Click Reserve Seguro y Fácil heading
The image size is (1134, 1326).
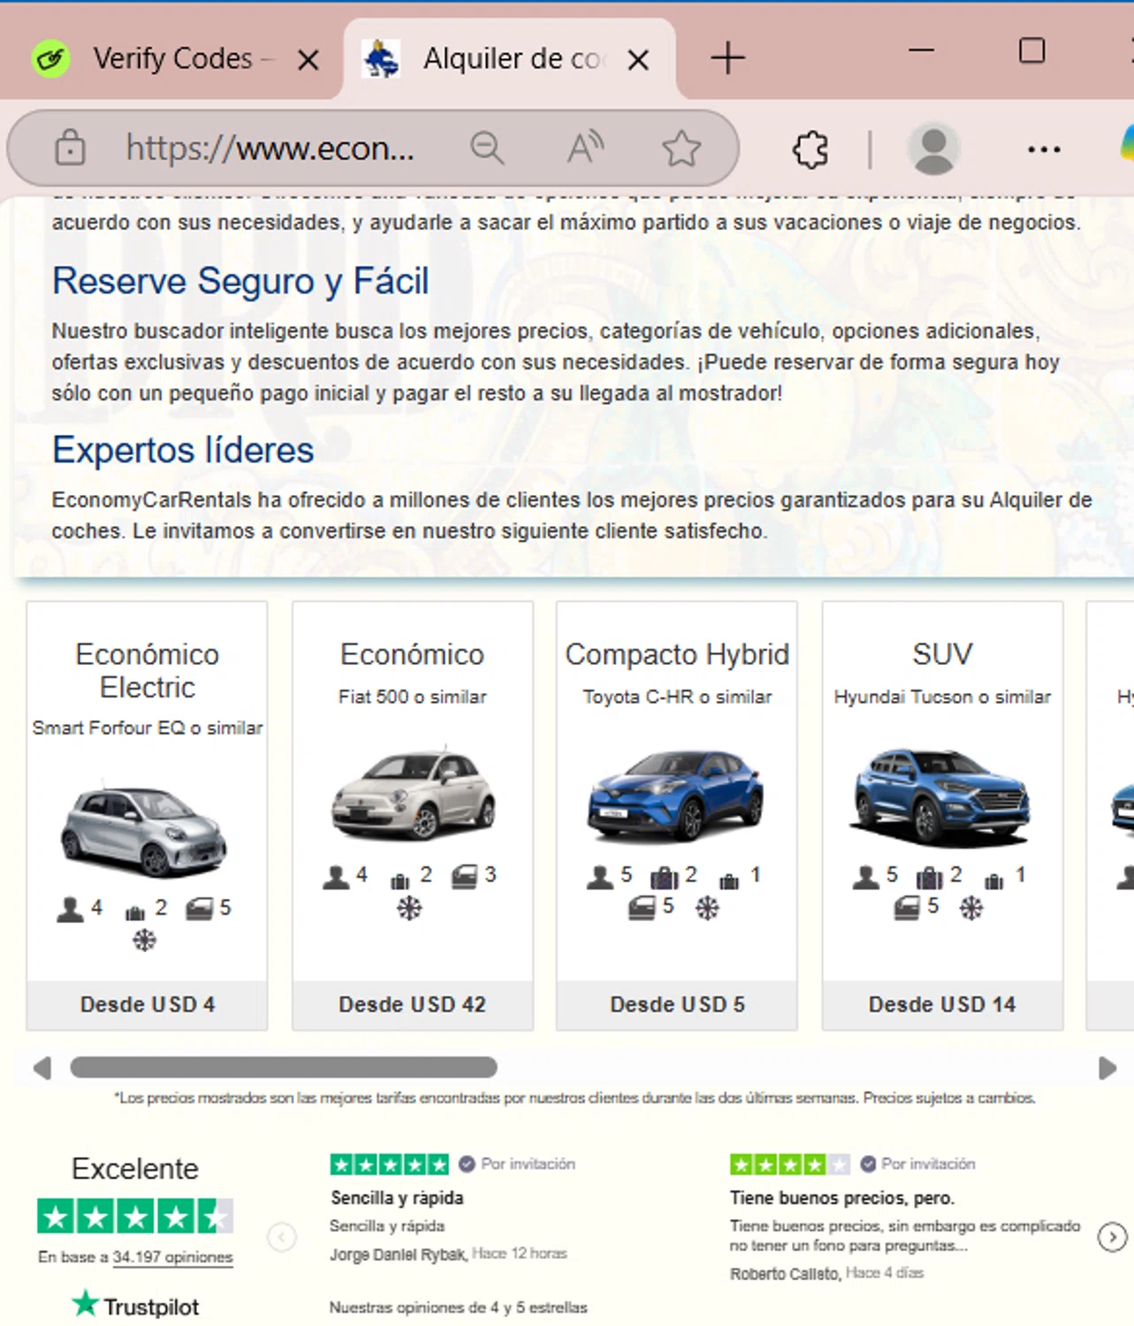[x=240, y=281]
